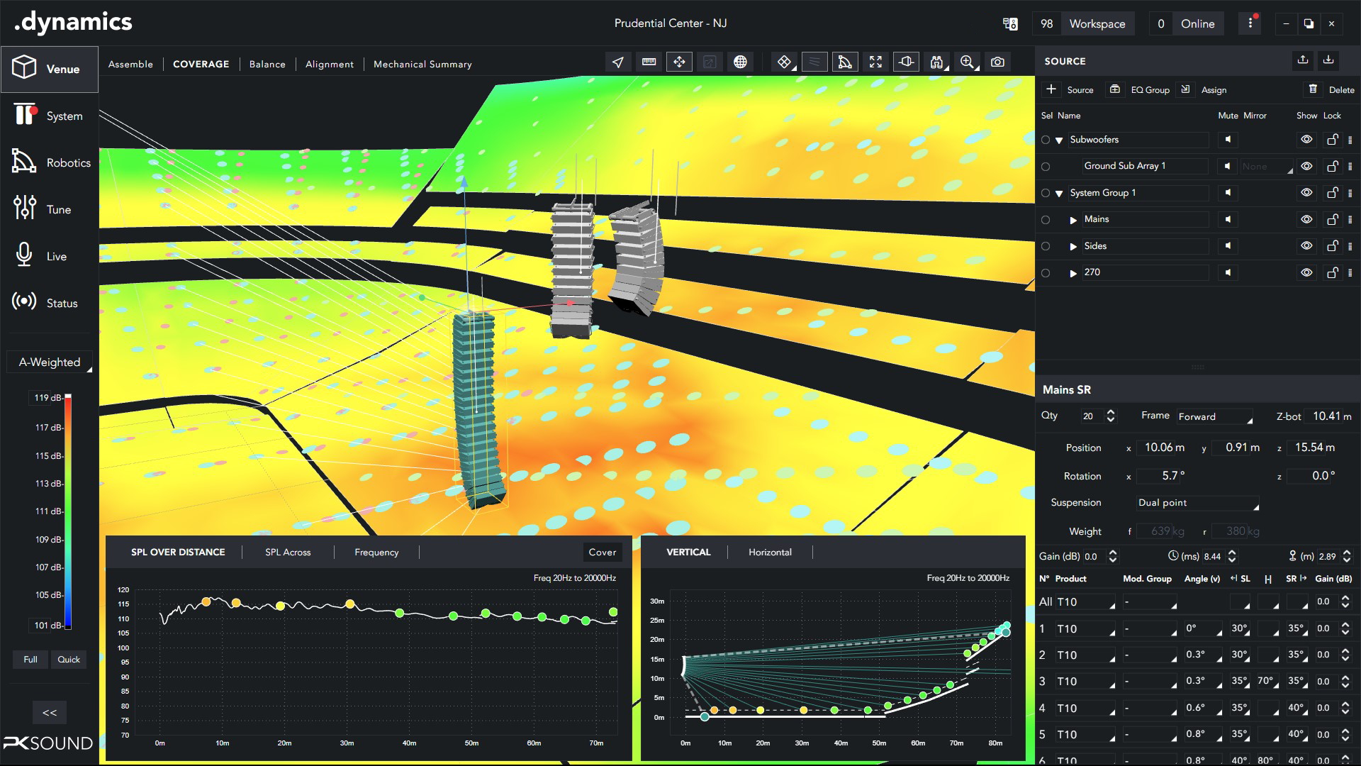Click the fit-to-screen expand arrows icon

(x=875, y=62)
